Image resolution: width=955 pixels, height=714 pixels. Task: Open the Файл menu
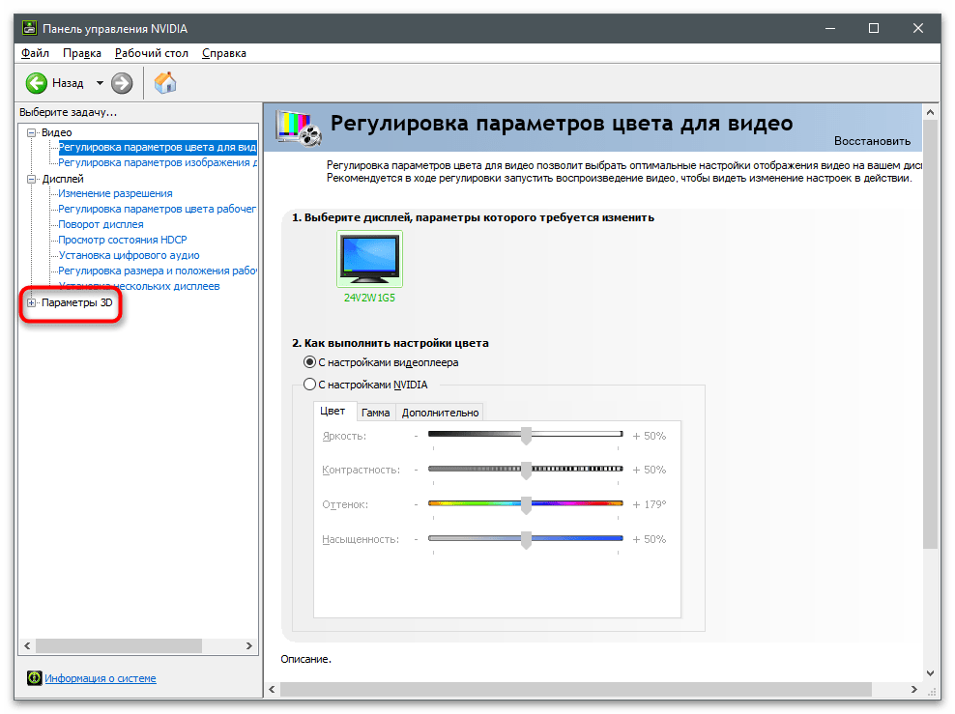click(x=35, y=53)
